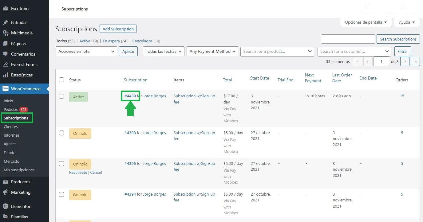Click the current page number field

click(381, 61)
